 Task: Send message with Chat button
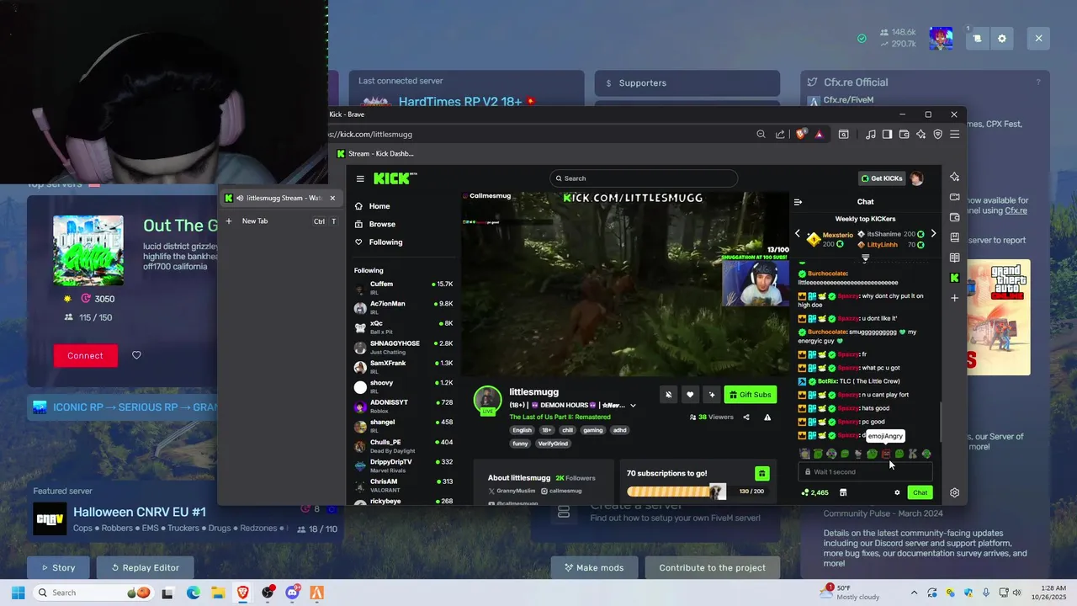[920, 493]
